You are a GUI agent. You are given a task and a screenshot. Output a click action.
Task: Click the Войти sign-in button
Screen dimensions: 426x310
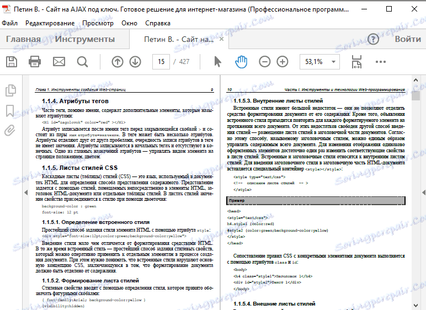click(408, 39)
